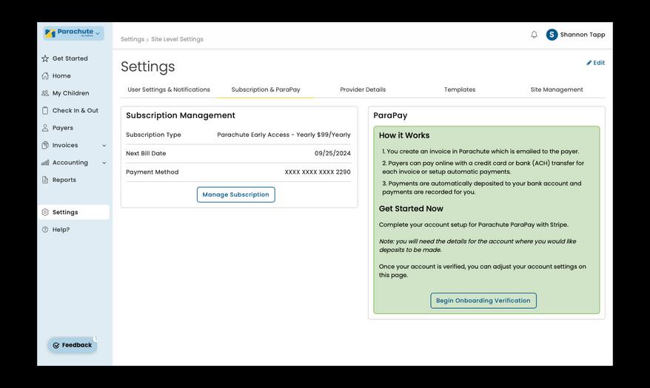Open the Templates tab
The width and height of the screenshot is (650, 388).
[460, 89]
